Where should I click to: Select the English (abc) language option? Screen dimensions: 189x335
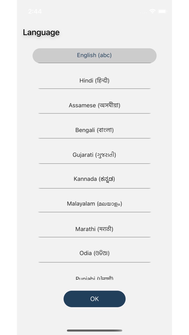coord(94,55)
